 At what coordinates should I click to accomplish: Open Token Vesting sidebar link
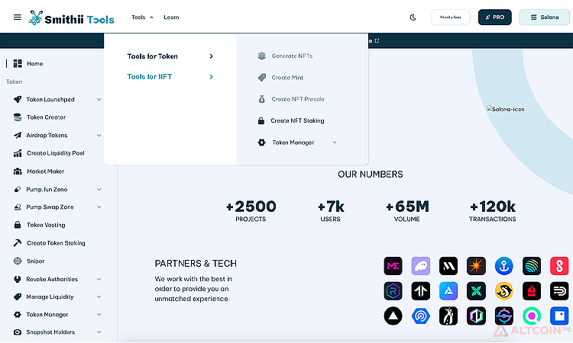(46, 225)
